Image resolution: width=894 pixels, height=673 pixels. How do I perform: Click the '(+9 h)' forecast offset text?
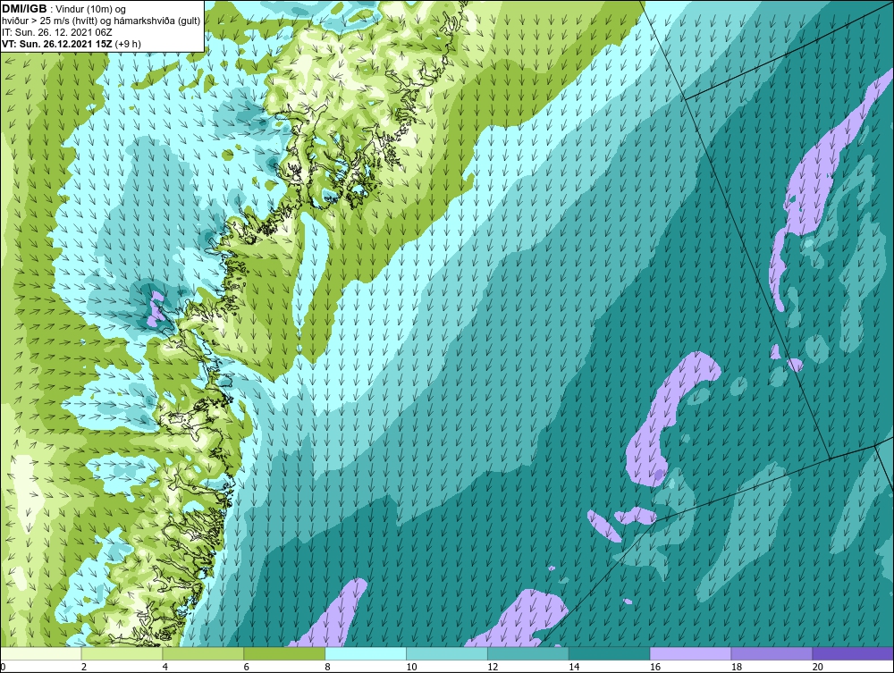(128, 44)
